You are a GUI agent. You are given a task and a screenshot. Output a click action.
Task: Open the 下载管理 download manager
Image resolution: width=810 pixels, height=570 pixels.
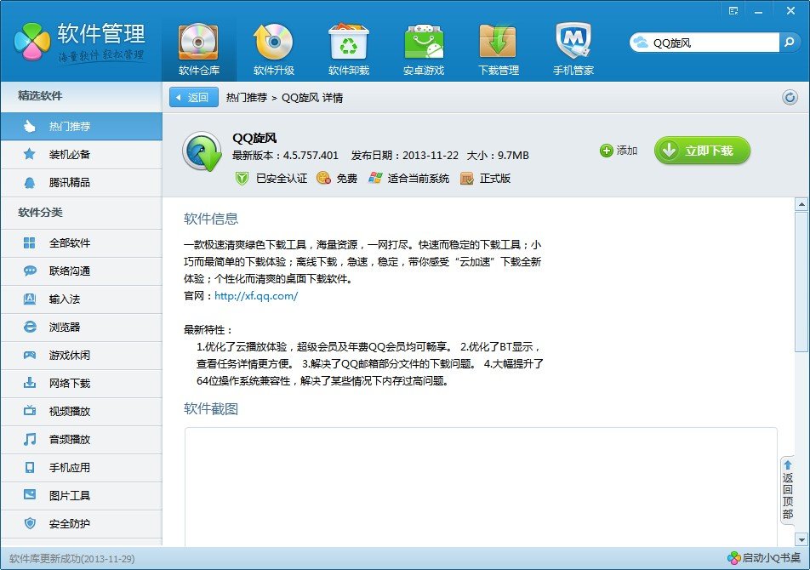click(x=498, y=47)
